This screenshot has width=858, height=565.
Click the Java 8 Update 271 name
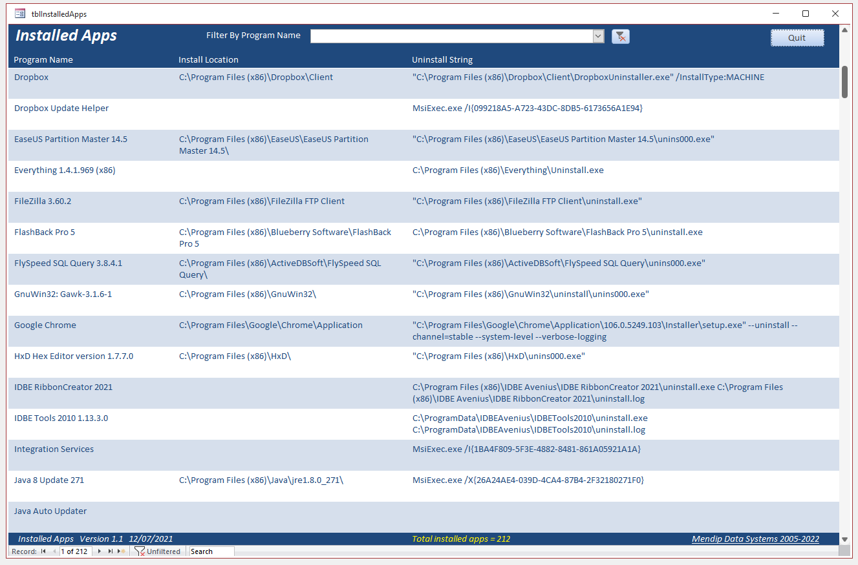coord(49,480)
